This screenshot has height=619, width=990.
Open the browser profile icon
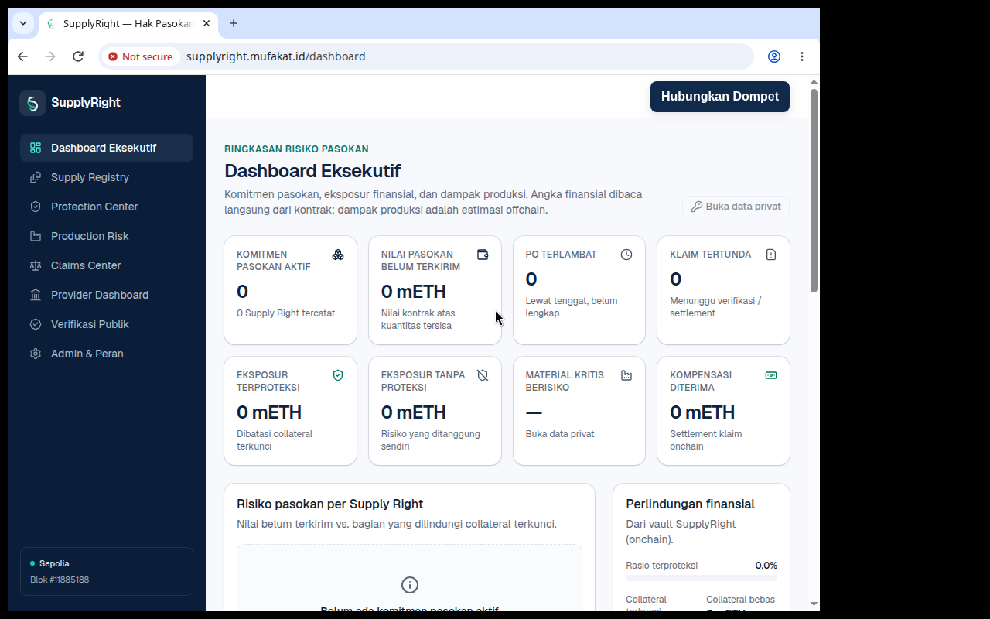tap(774, 56)
